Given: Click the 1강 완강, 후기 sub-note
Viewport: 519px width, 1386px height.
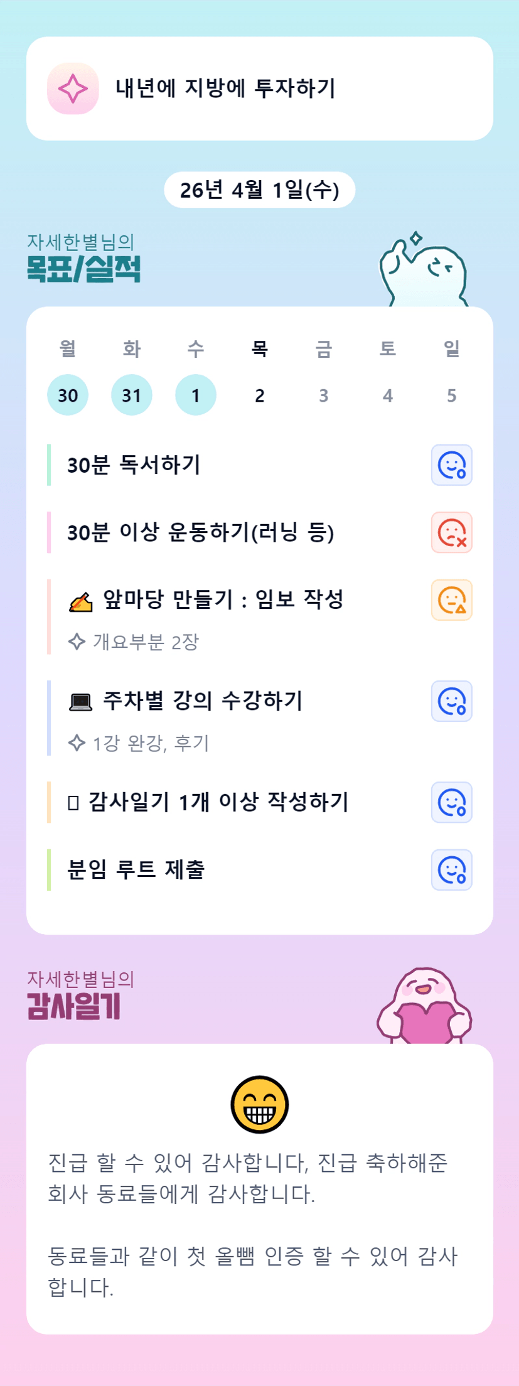Looking at the screenshot, I should pyautogui.click(x=151, y=743).
